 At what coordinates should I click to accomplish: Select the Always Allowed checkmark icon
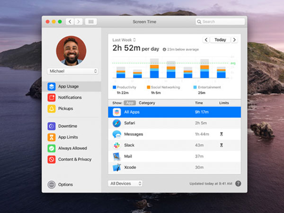pos(52,148)
